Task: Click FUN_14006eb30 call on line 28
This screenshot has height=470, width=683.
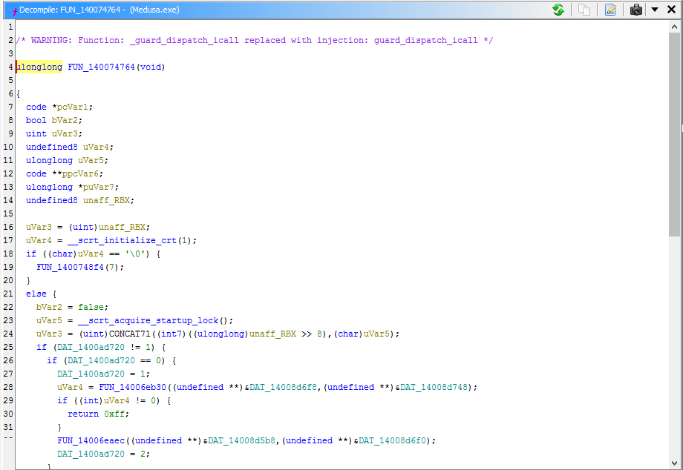Action: coord(132,387)
